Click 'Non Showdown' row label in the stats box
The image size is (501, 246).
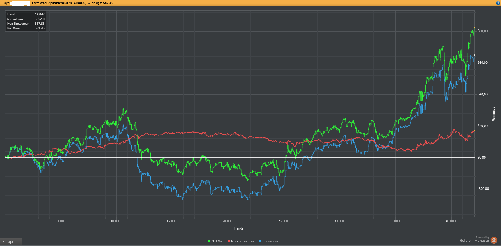pyautogui.click(x=18, y=23)
